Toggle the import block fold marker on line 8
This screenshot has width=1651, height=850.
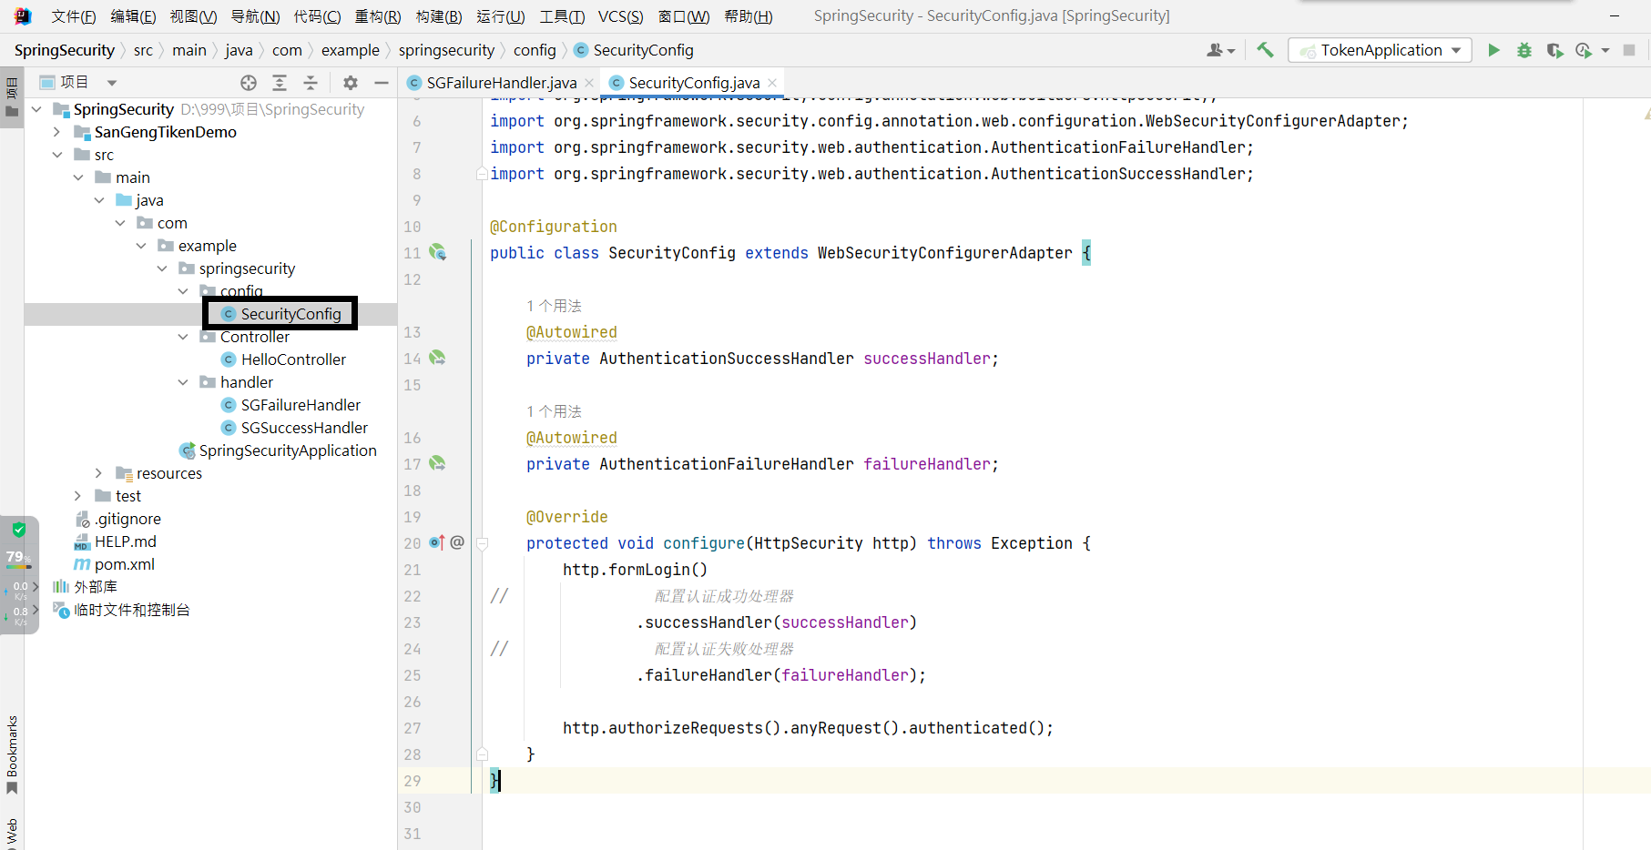(x=482, y=174)
